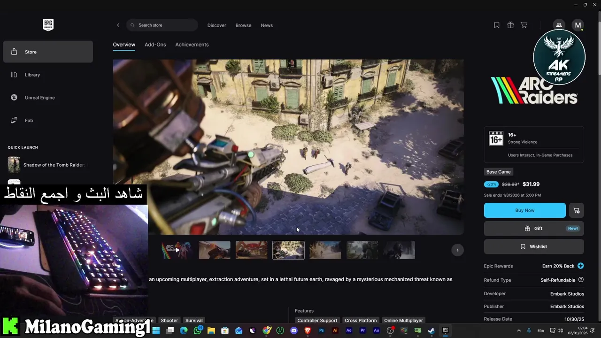Open Adobe Illustrator from the taskbar

click(335, 330)
